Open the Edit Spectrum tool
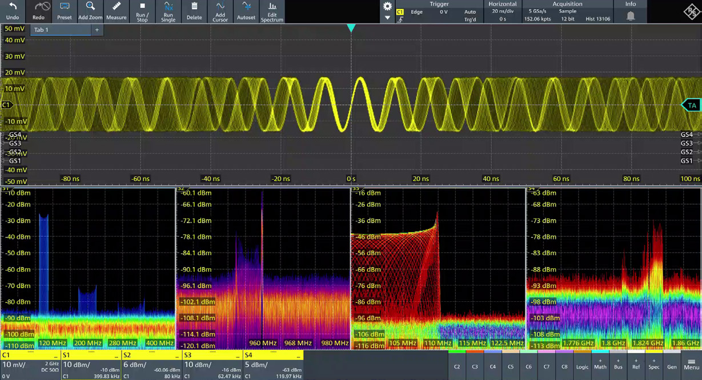The width and height of the screenshot is (702, 380). (x=272, y=11)
